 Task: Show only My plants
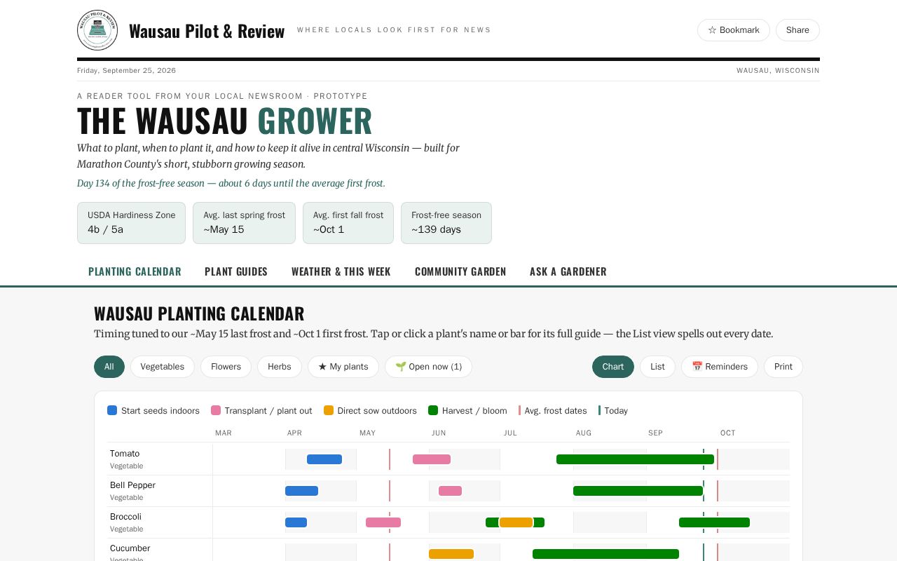click(343, 367)
